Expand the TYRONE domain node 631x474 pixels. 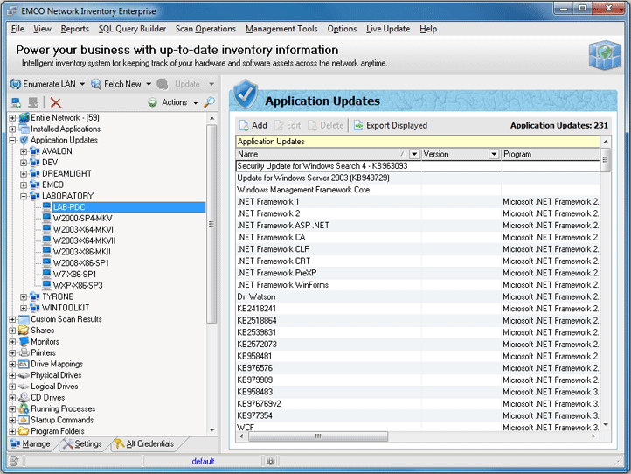[24, 296]
